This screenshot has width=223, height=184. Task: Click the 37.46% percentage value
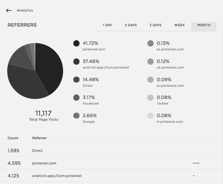91,61
